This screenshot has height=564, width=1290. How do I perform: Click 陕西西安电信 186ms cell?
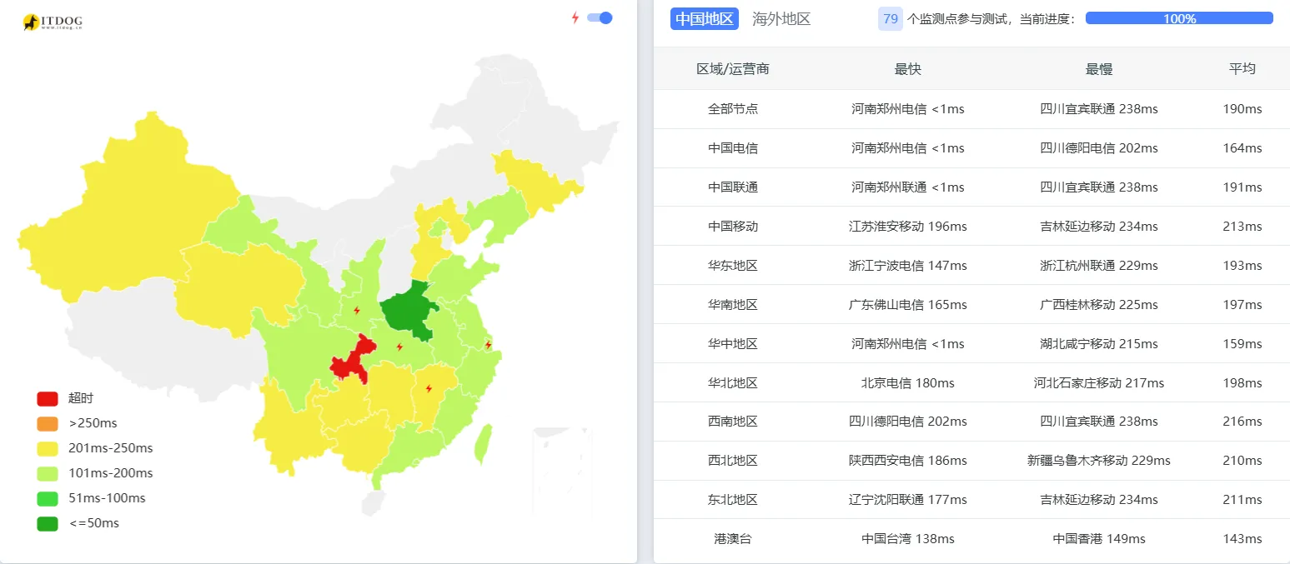point(907,461)
